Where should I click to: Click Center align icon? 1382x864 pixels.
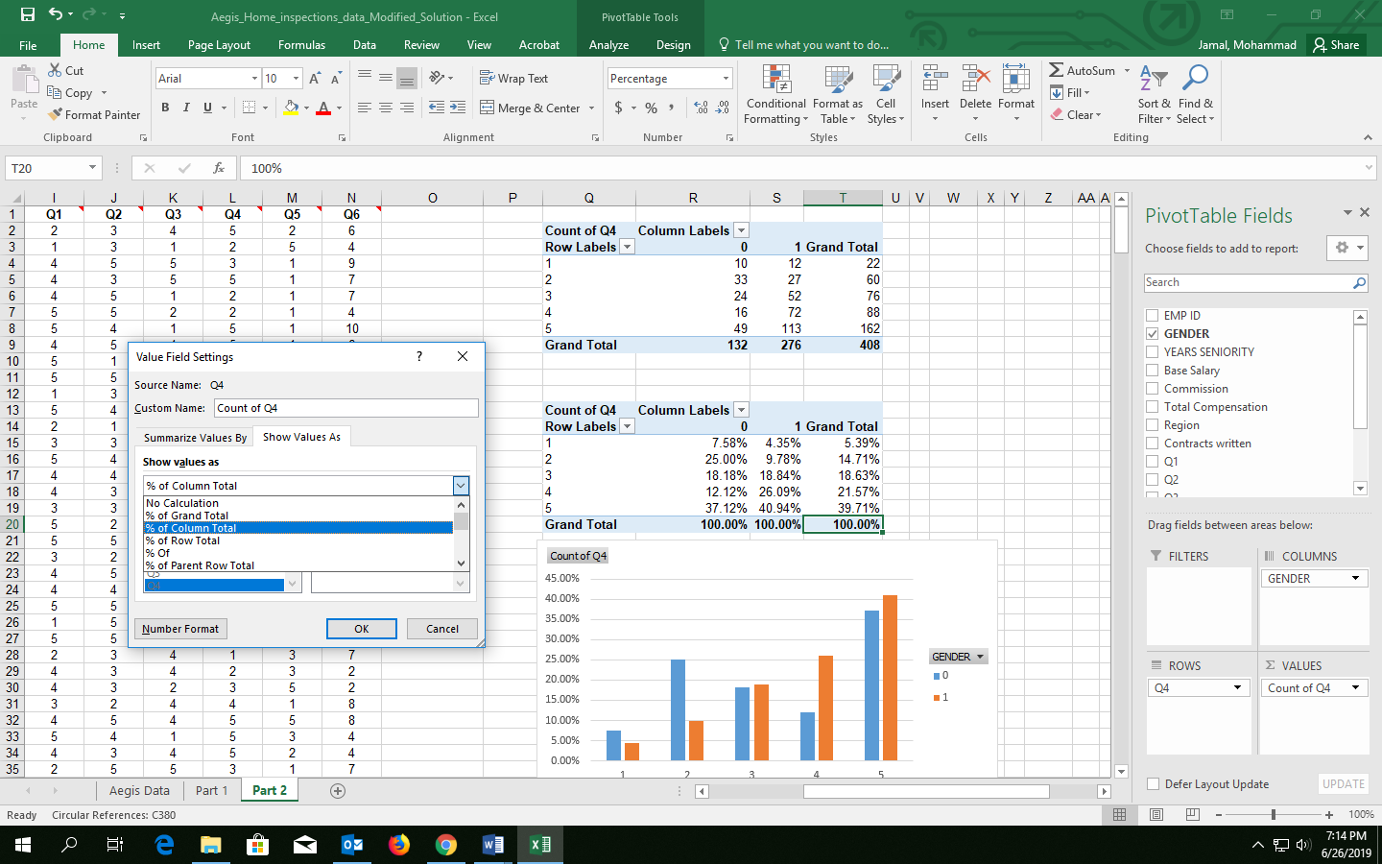pyautogui.click(x=386, y=108)
